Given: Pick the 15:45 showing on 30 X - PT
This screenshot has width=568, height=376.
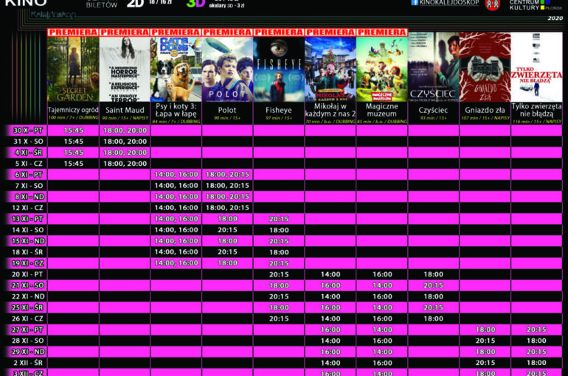Looking at the screenshot, I should 74,130.
